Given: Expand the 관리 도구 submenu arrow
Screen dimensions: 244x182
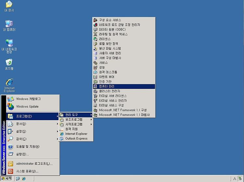Looking at the screenshot, I should (x=91, y=115).
